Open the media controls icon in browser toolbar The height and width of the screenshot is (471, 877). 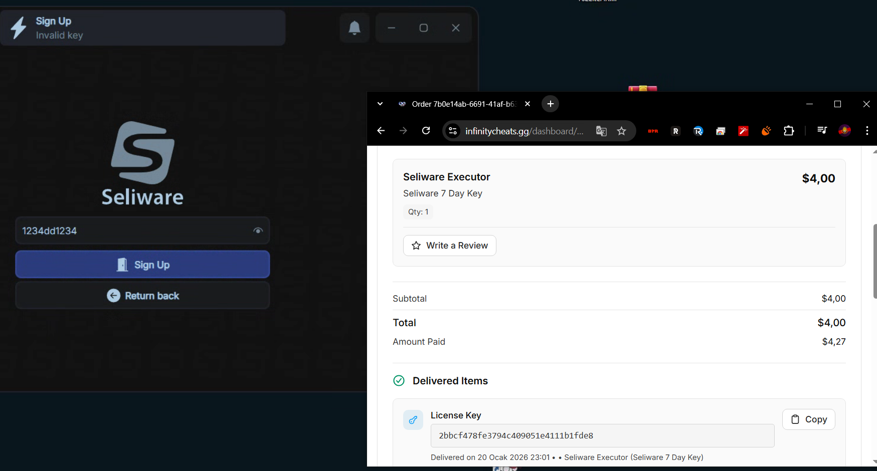pos(822,131)
